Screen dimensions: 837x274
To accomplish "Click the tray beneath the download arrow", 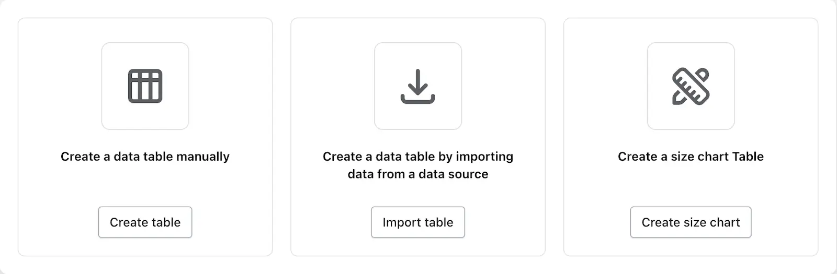I will (418, 98).
